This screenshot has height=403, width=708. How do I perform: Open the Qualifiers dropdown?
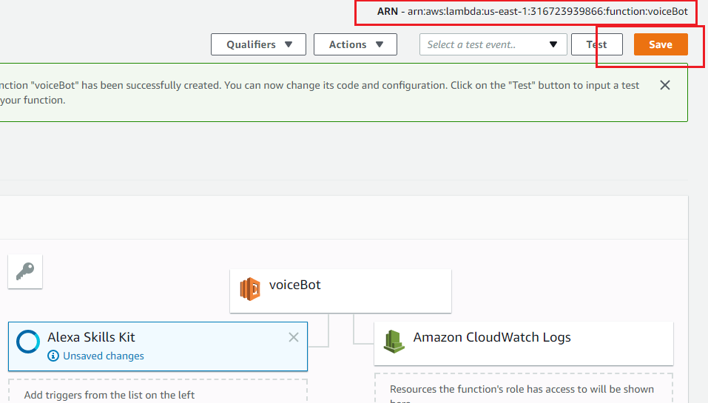coord(258,44)
